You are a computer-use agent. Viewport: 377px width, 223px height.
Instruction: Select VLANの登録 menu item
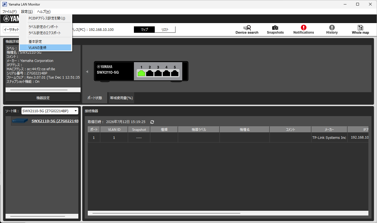pyautogui.click(x=46, y=48)
